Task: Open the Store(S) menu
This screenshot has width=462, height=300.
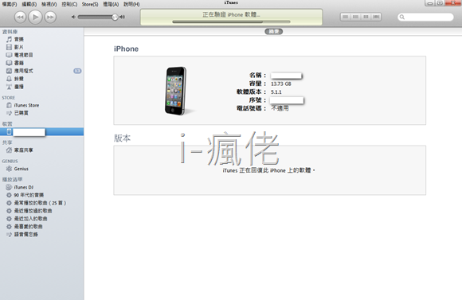Action: pyautogui.click(x=90, y=4)
